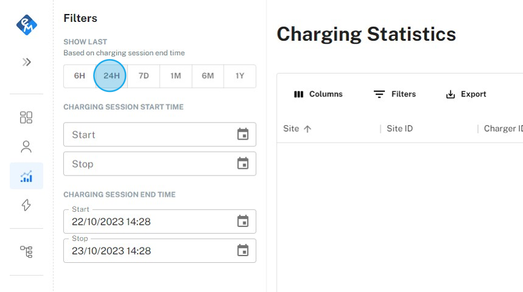
Task: Click the Columns button
Action: tap(318, 94)
